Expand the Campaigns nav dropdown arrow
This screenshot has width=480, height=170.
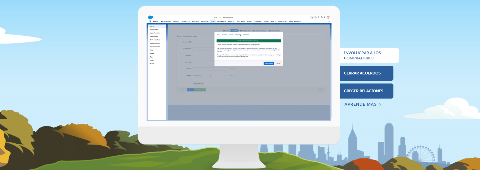pos(189,21)
